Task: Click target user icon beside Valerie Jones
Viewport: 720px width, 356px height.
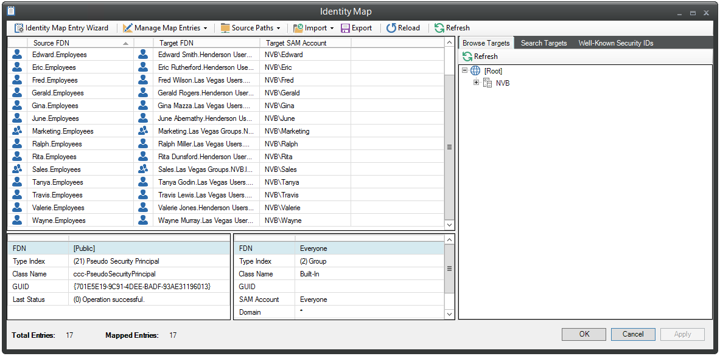Action: point(143,208)
